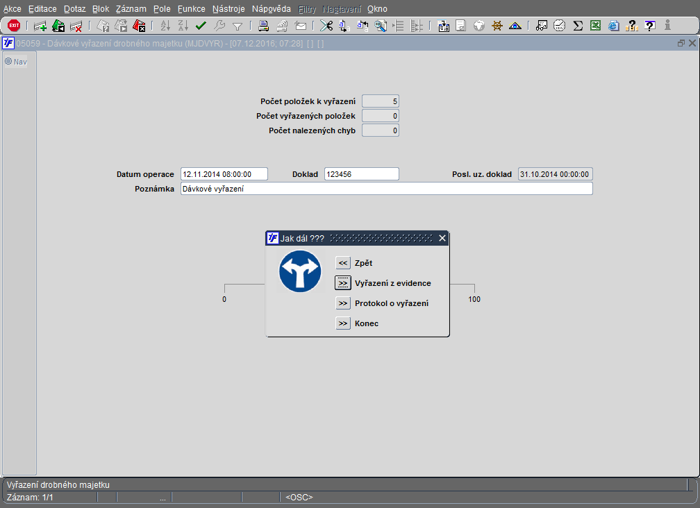The width and height of the screenshot is (700, 508).
Task: Click the blue fork direction sign image
Action: 300,271
